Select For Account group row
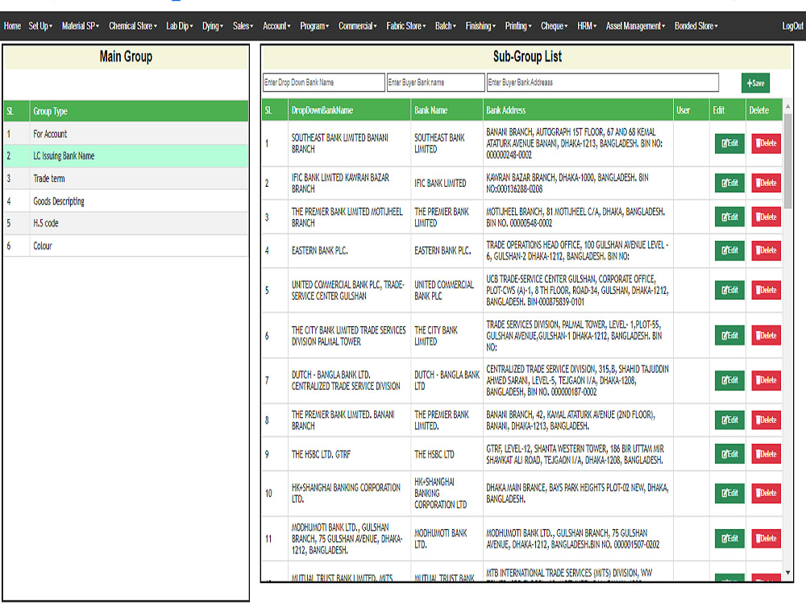The image size is (806, 604). tap(126, 134)
